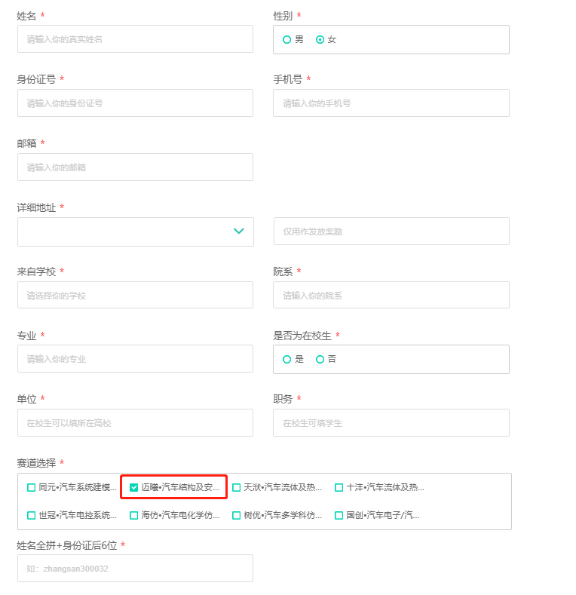Choose 是 for 是否为在校生
Viewport: 576px width, 595px height.
[x=286, y=359]
